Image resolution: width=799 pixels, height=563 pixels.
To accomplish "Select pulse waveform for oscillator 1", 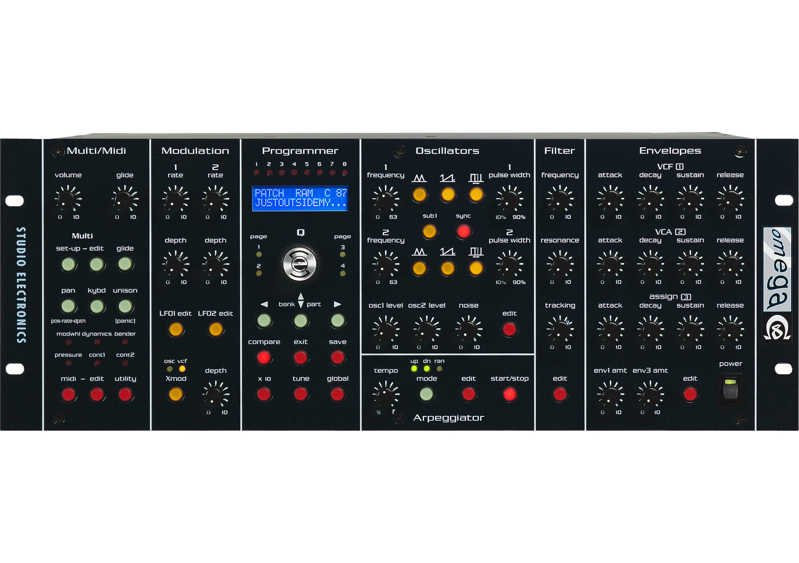I will pyautogui.click(x=476, y=195).
